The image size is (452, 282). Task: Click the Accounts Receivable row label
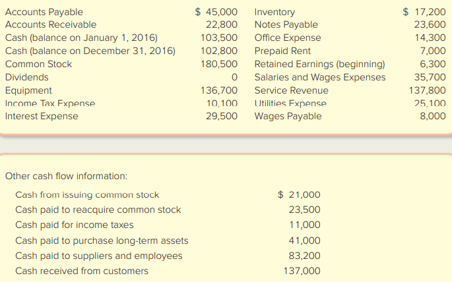click(x=51, y=24)
